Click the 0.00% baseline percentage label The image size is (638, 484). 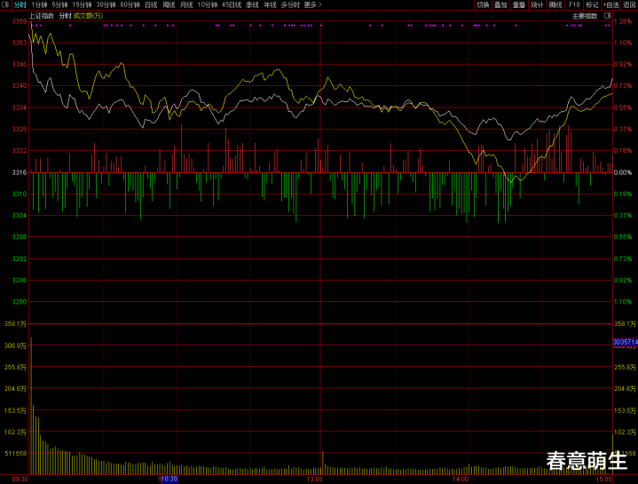pos(623,172)
